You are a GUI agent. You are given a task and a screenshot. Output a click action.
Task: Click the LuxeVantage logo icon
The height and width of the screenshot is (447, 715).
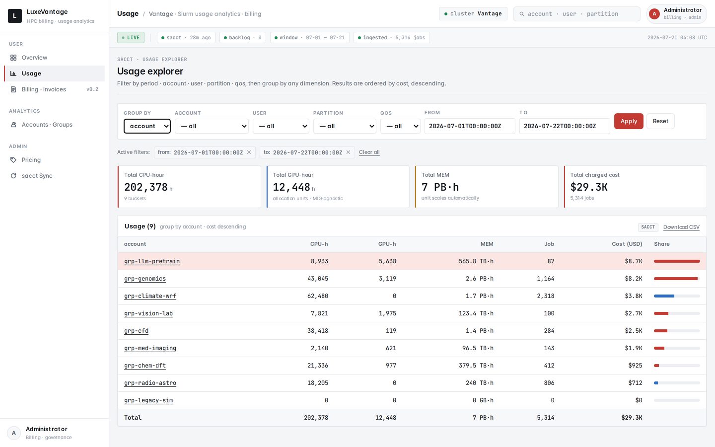click(15, 16)
